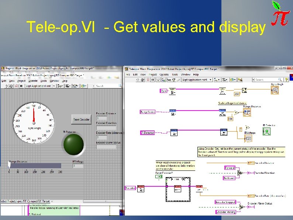The image size is (293, 220).
Task: Click the IR Detector control terminal
Action: click(148, 133)
